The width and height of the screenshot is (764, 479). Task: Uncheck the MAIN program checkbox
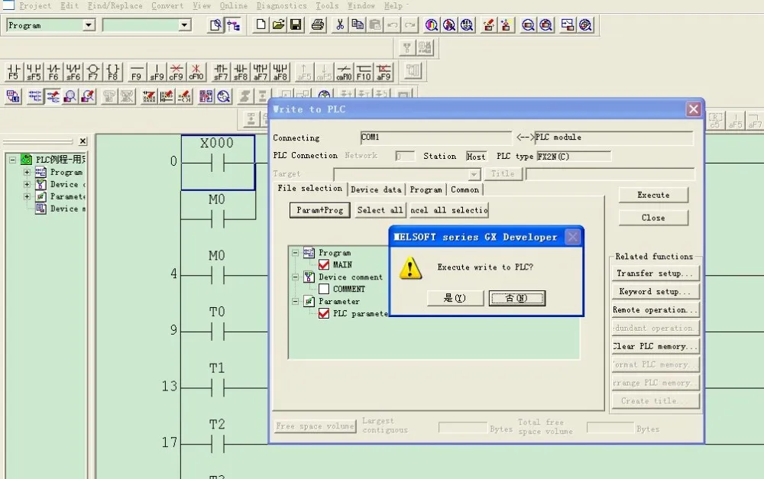coord(323,264)
